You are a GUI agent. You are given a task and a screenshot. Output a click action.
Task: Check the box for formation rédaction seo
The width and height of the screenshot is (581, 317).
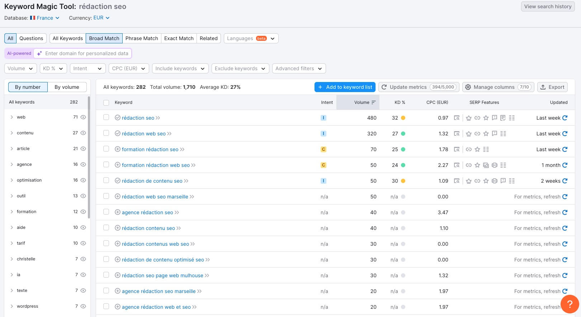(x=106, y=149)
